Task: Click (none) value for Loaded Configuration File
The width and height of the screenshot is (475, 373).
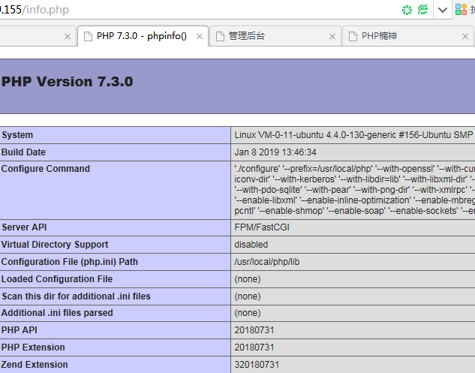Action: (248, 279)
